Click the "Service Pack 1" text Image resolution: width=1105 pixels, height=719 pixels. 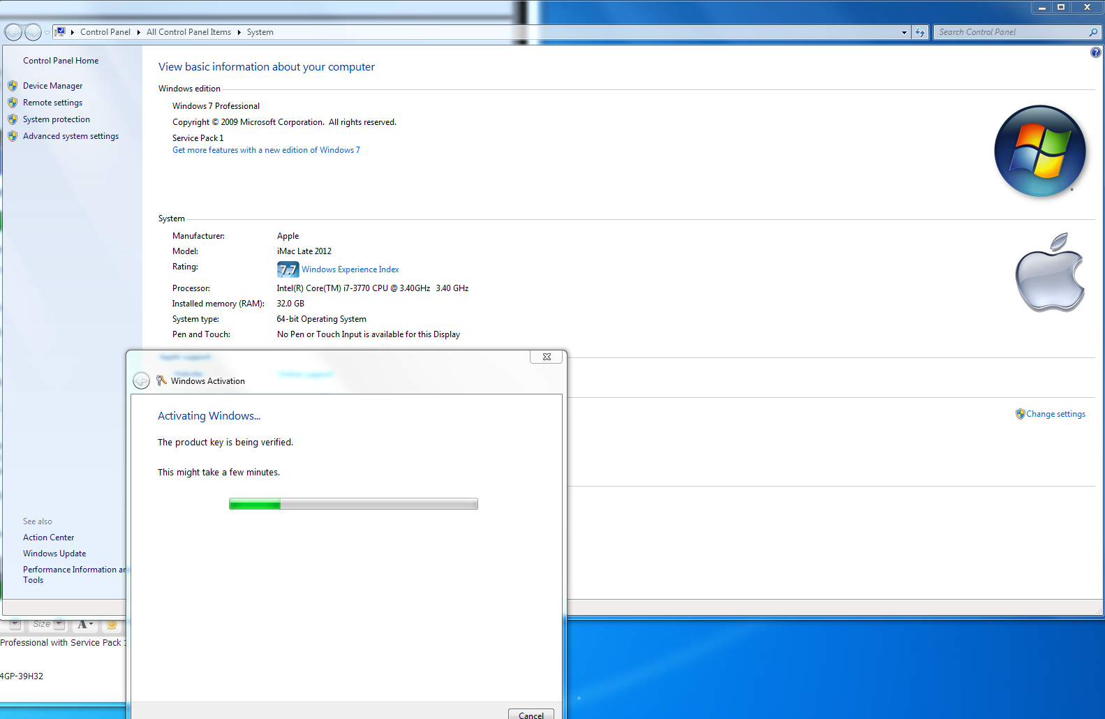(x=198, y=138)
